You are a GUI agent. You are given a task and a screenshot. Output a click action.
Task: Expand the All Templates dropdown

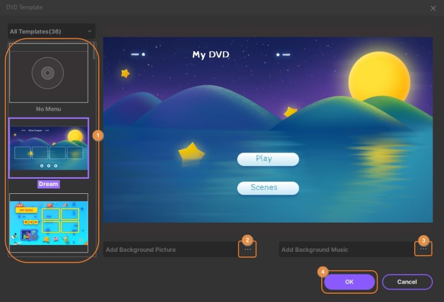51,31
